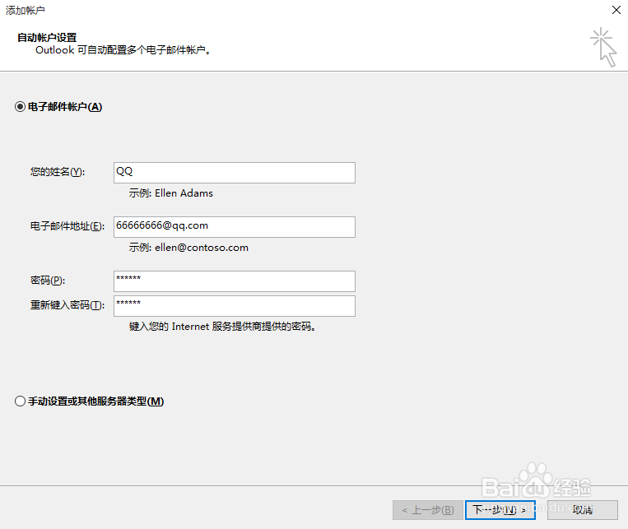628x529 pixels.
Task: Click the cursor sparkle icon in header
Action: tap(604, 47)
